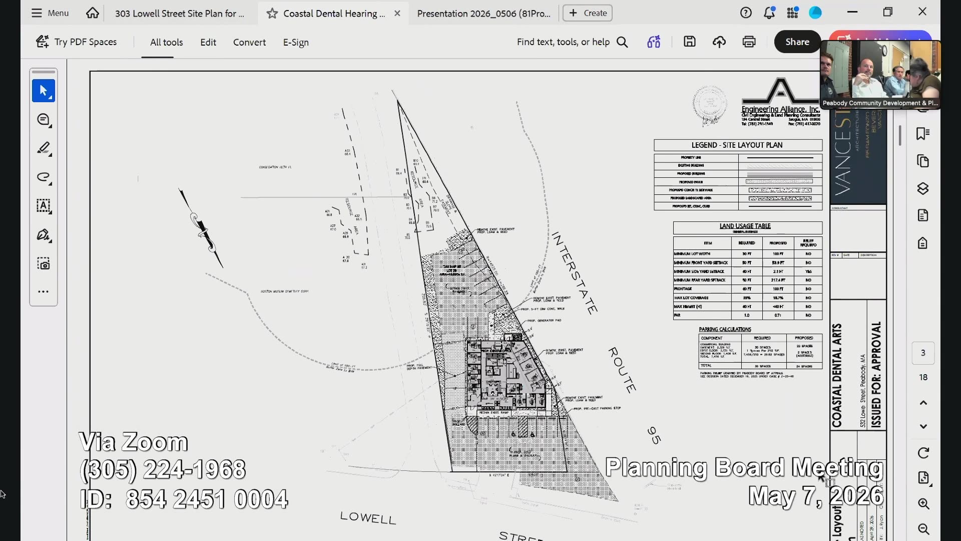Zoom in with the magnifier plus
The image size is (961, 541).
tap(923, 504)
